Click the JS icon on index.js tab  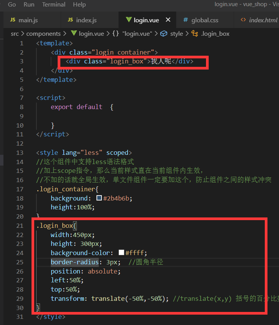tap(70, 20)
